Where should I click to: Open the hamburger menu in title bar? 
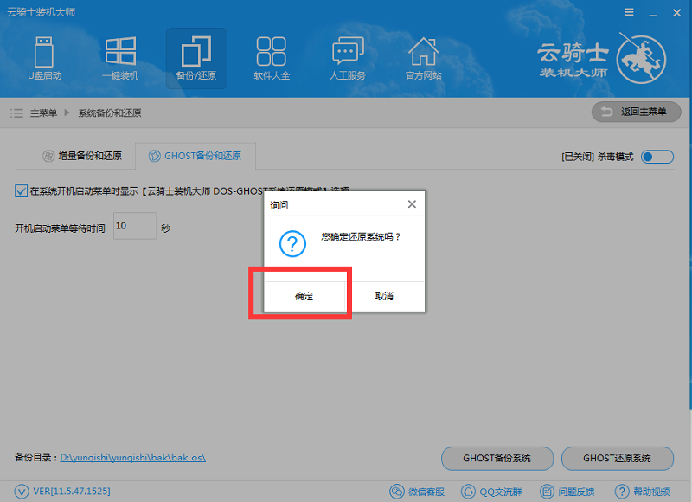click(x=630, y=12)
